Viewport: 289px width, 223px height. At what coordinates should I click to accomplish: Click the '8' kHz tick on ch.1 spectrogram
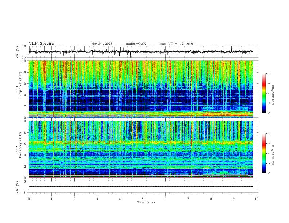click(26, 72)
